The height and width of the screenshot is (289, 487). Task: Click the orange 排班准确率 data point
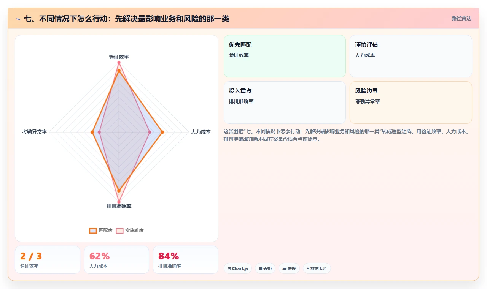(119, 191)
